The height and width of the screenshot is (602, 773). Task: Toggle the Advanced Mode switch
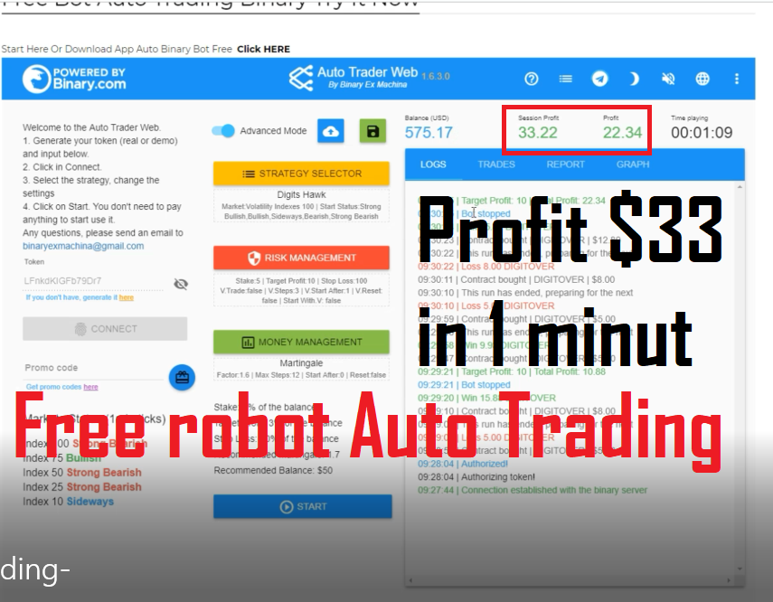pos(223,131)
